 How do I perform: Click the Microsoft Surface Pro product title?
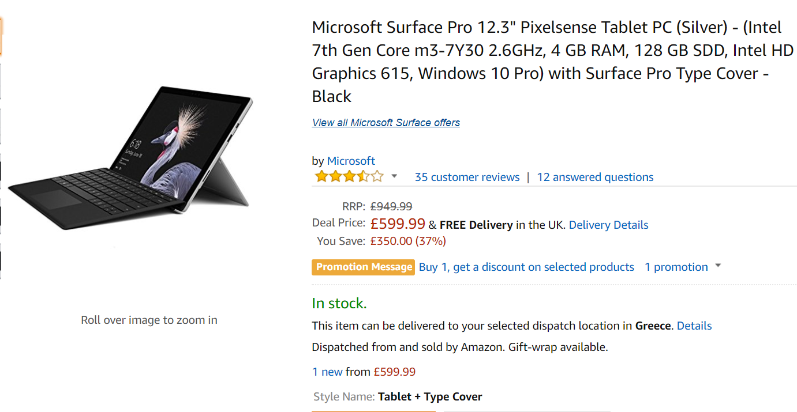[x=552, y=62]
